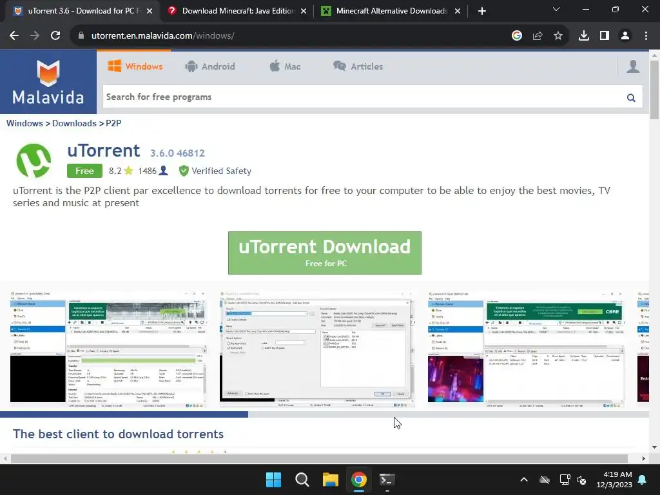Screen dimensions: 660x495
Task: Open the Windows breadcrumb link
Action: (x=24, y=123)
